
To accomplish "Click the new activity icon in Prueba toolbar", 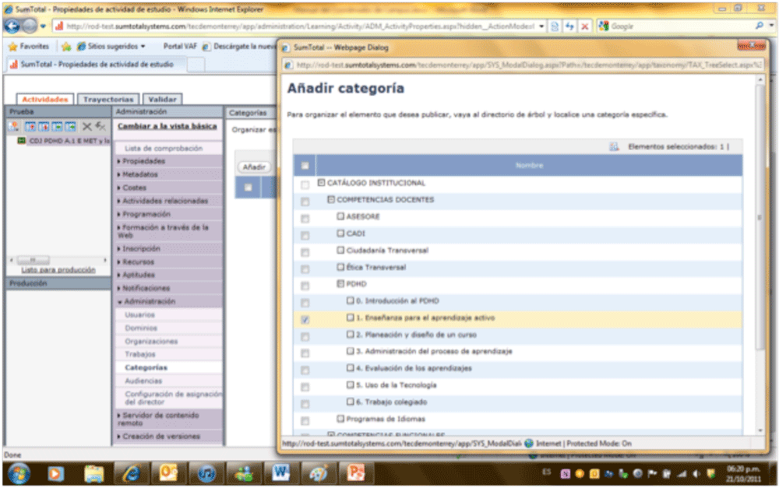I will click(x=13, y=127).
